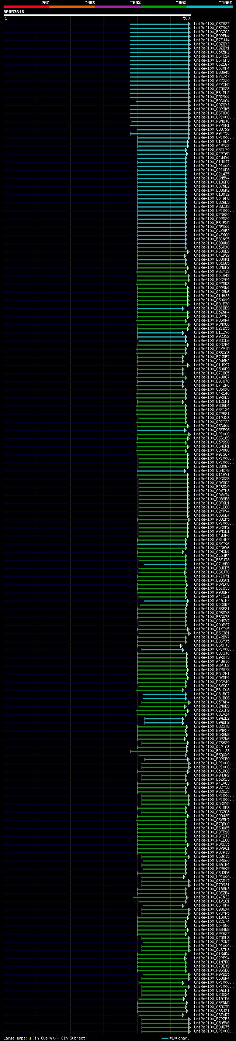
Task: Select UniRef100_P52904 label
Action: (212, 97)
